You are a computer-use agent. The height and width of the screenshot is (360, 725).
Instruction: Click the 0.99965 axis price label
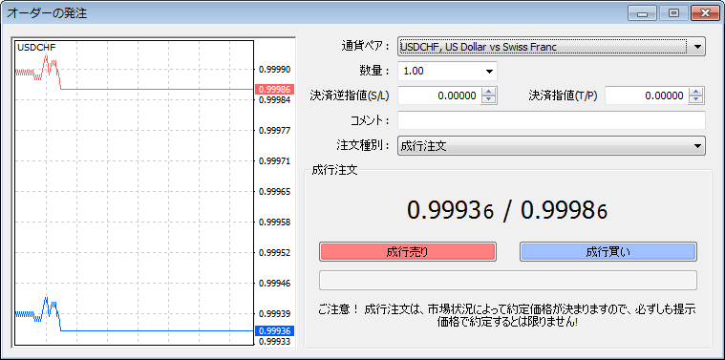(x=275, y=191)
